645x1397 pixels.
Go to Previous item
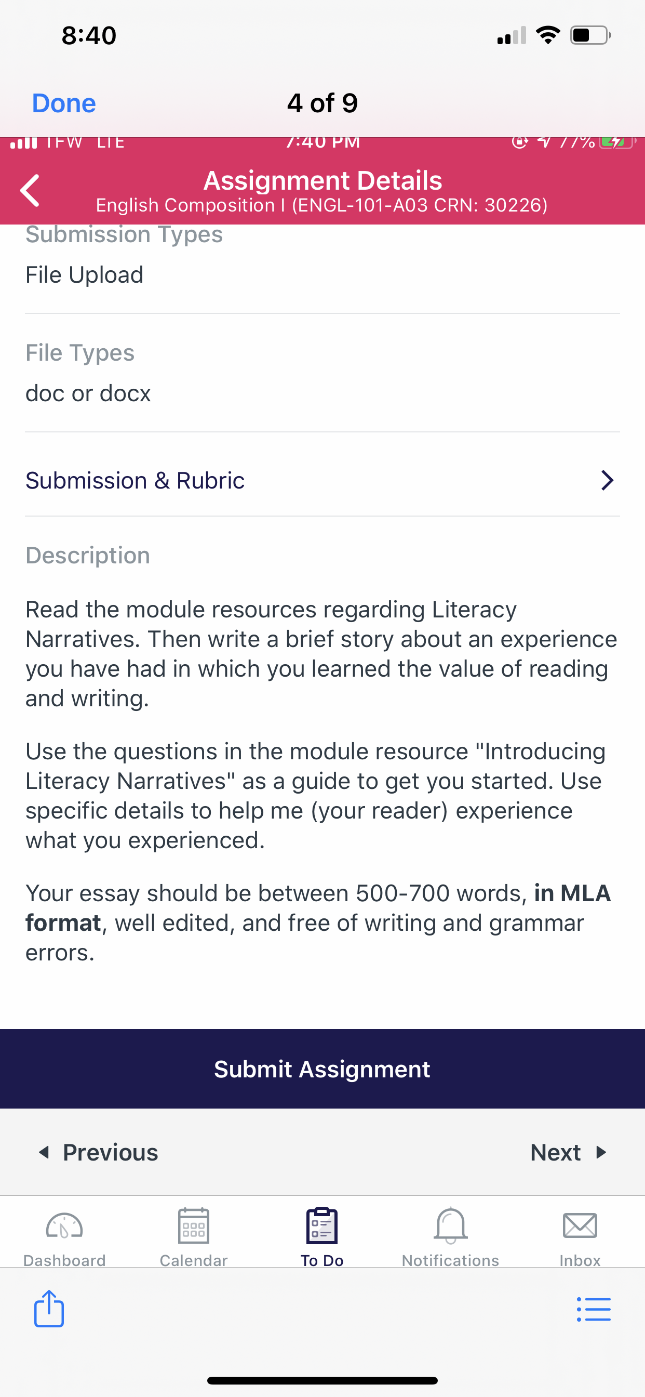(x=99, y=1152)
